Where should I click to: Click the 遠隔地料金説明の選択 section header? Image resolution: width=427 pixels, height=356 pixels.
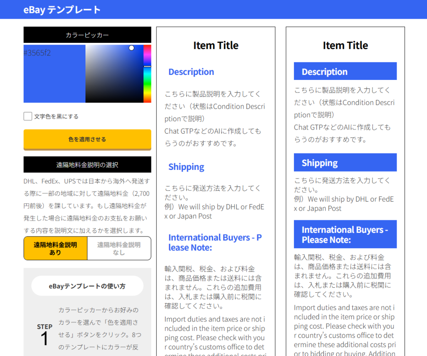coord(87,165)
